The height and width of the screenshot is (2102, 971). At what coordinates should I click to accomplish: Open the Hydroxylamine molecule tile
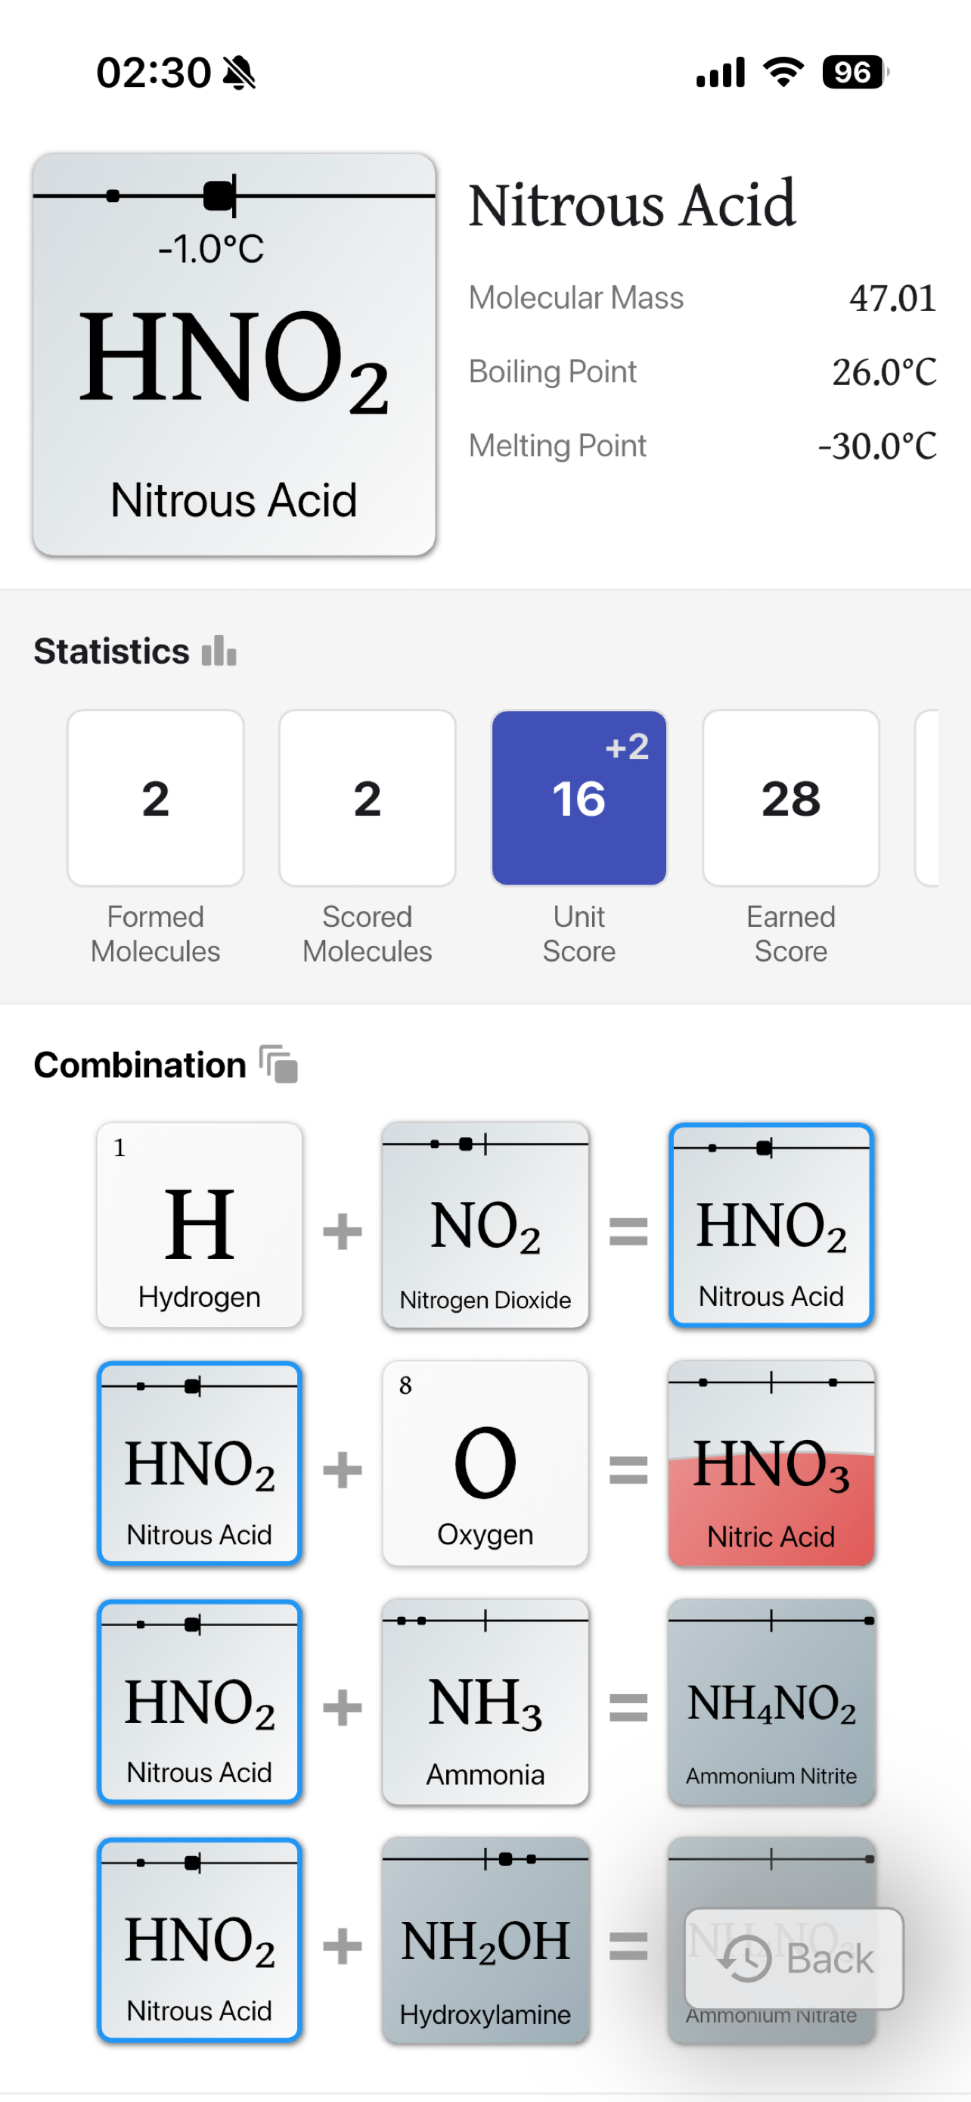(485, 1939)
